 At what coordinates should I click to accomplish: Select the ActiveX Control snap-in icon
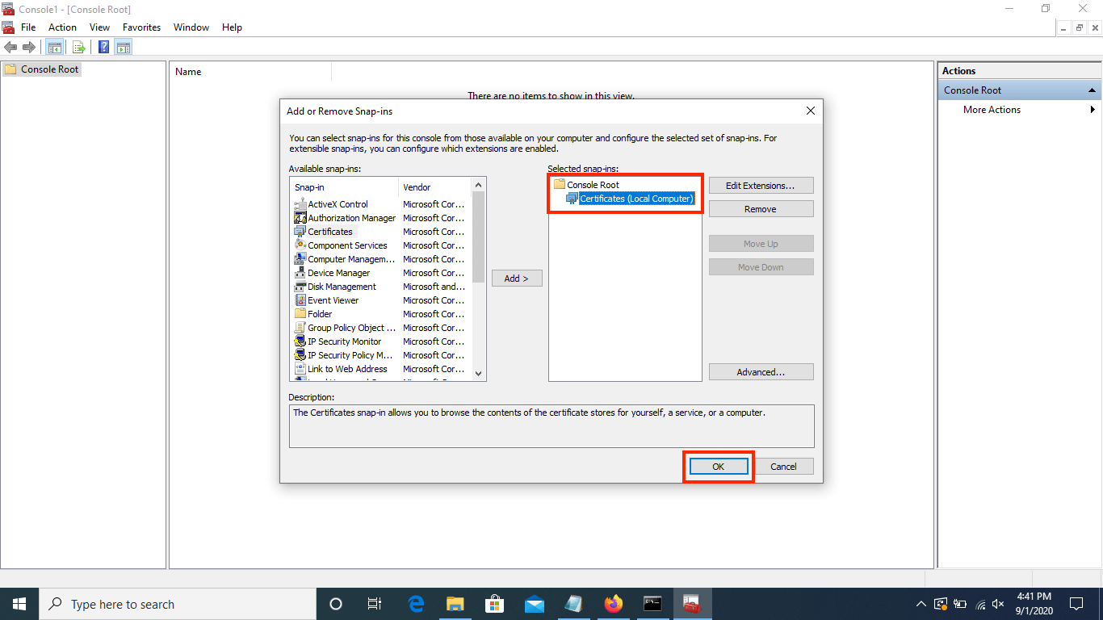tap(300, 204)
